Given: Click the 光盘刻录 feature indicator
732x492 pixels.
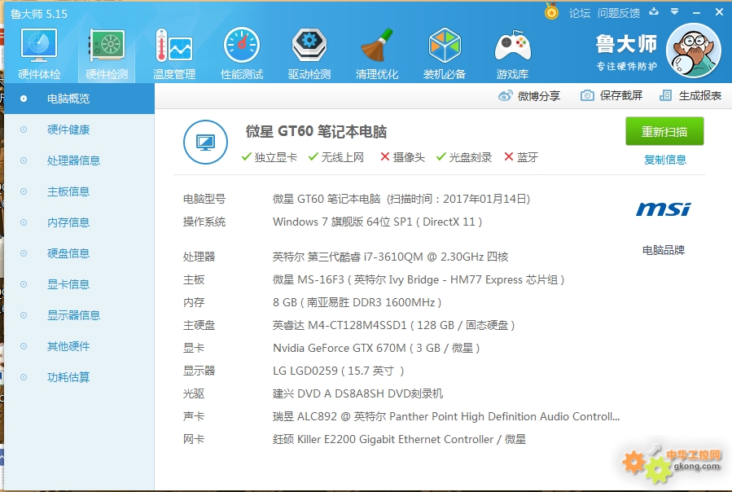Looking at the screenshot, I should (x=464, y=157).
